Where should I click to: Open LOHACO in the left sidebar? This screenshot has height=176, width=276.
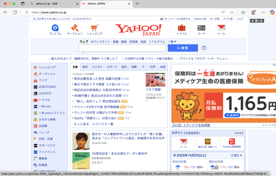click(x=45, y=93)
